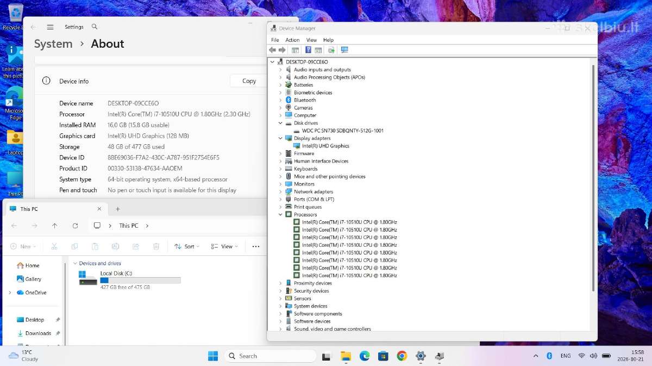Refresh This PC in File Explorer
The height and width of the screenshot is (366, 652).
click(x=76, y=226)
